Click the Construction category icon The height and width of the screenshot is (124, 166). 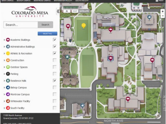(x=8, y=60)
